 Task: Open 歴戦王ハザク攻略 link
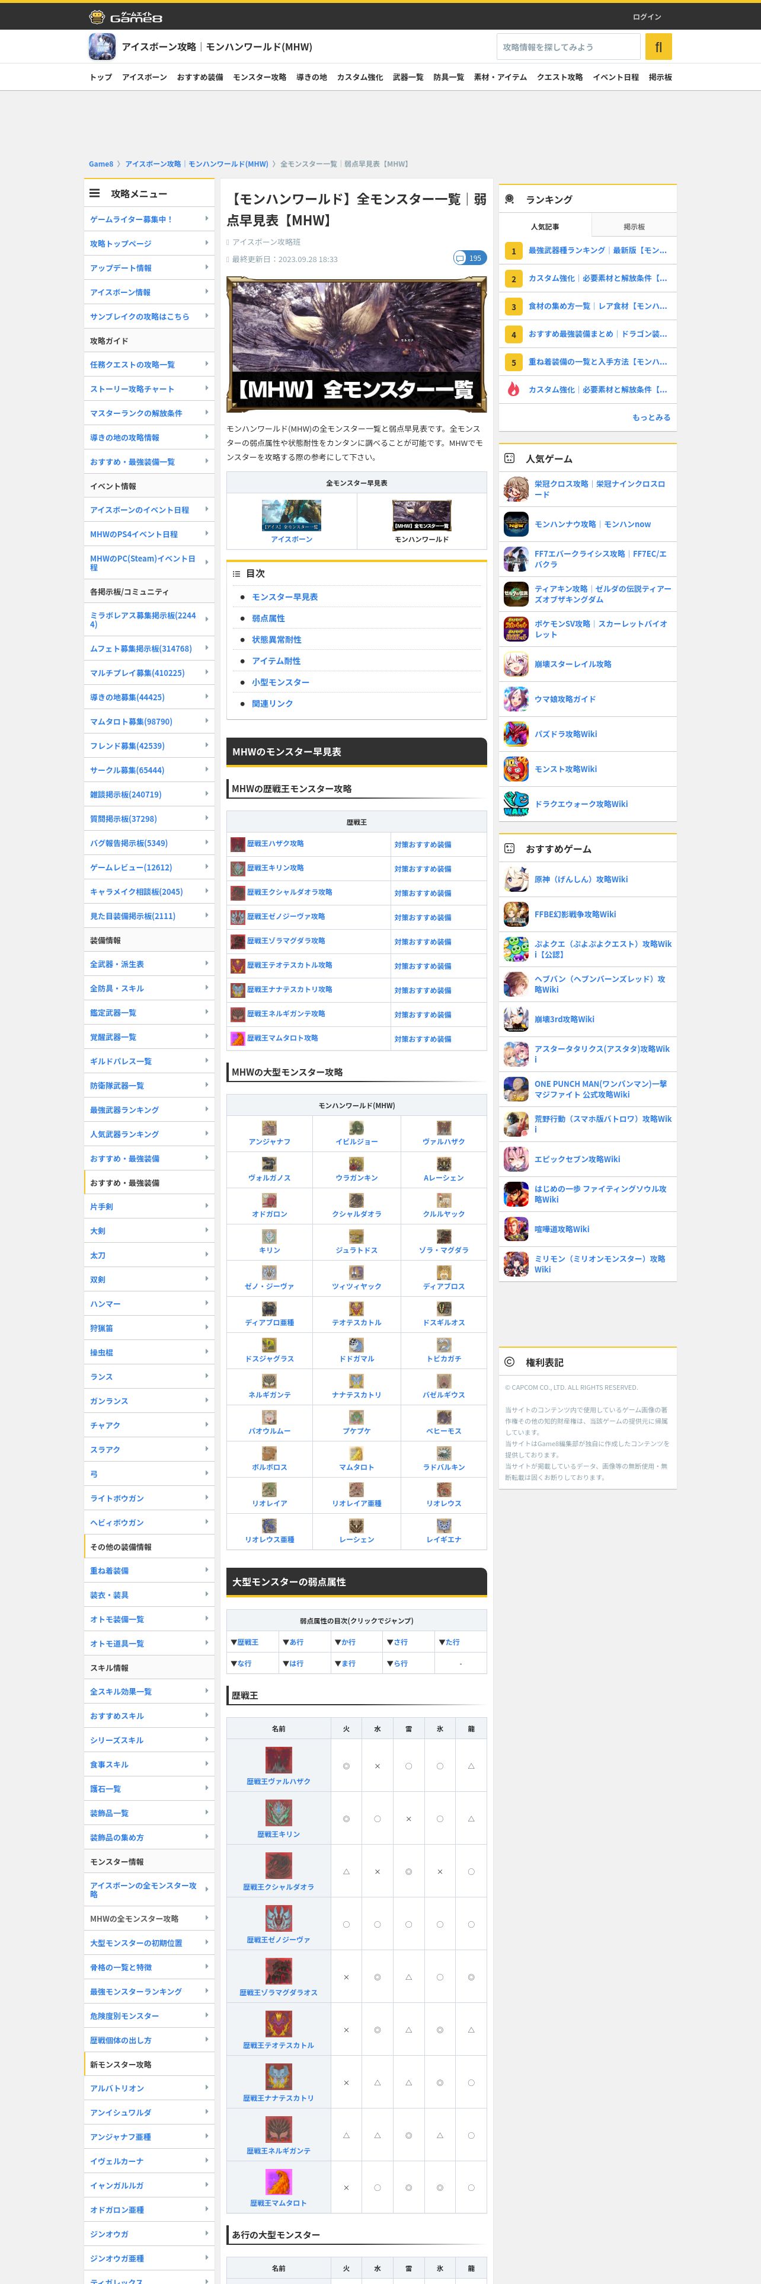pyautogui.click(x=276, y=843)
